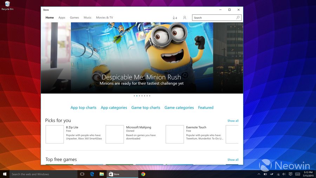
Task: Open the Action Center notifications icon
Action: [x=290, y=174]
